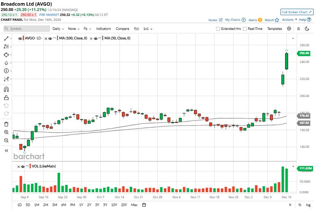This screenshot has height=216, width=317.
Task: Click the Symbol search field
Action: pyautogui.click(x=27, y=29)
